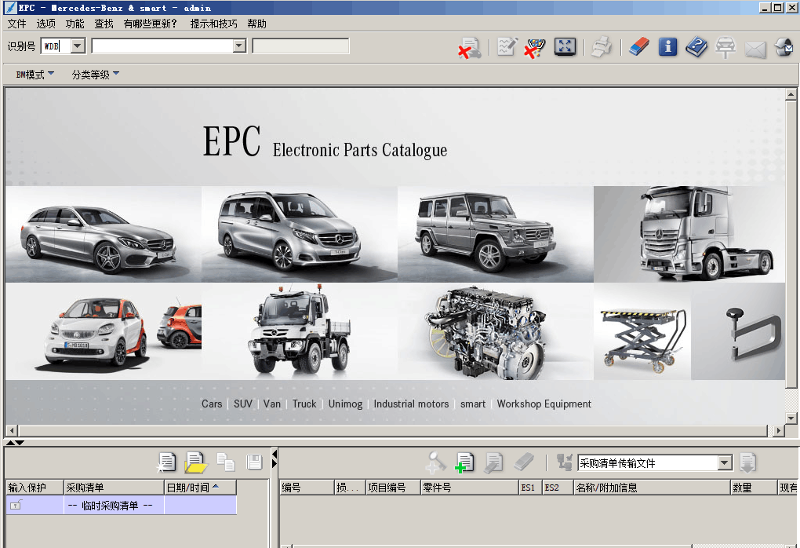Add item with green plus document icon
The image size is (800, 548).
[464, 462]
